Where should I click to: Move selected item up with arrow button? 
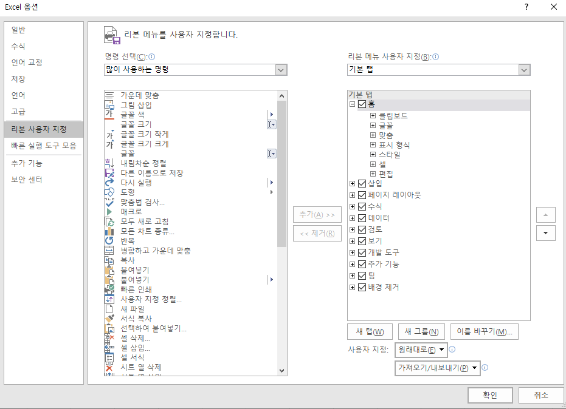click(546, 215)
